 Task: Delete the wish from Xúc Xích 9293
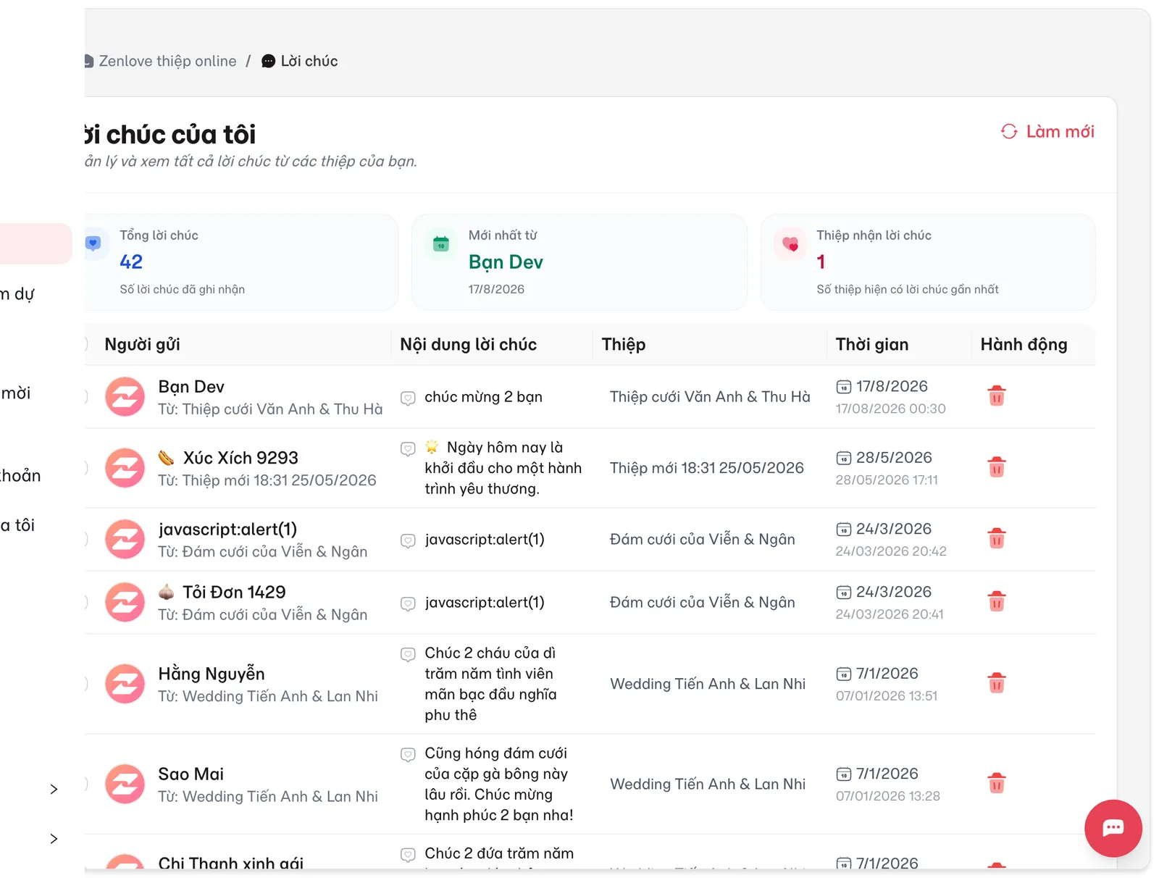[997, 467]
